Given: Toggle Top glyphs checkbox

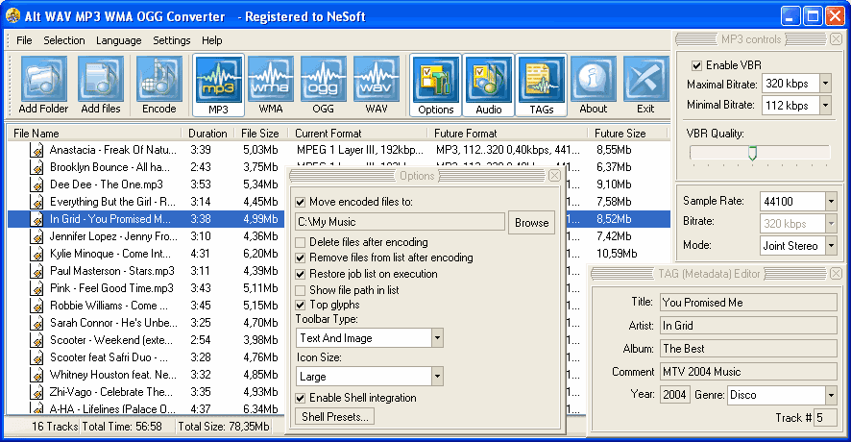Looking at the screenshot, I should tap(300, 306).
